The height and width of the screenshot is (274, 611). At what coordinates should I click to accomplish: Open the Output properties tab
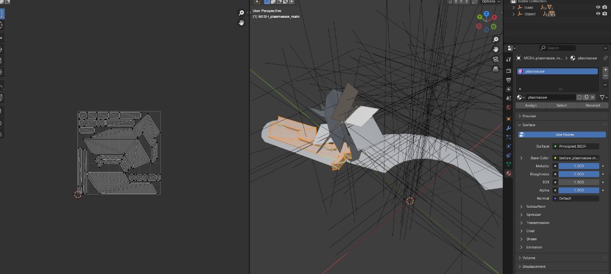[508, 80]
